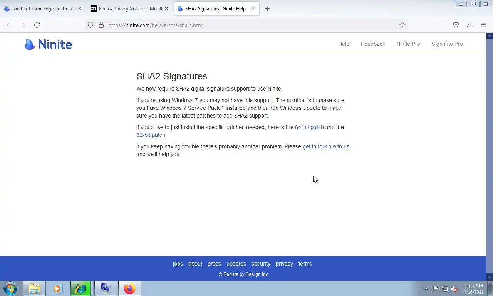
Task: Click the SHA2 Signatures heading
Action: click(172, 76)
